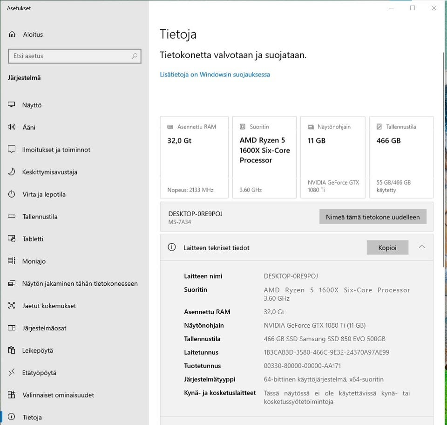
Task: Click the Asennettu RAM 32,0 Gt card
Action: pyautogui.click(x=194, y=157)
